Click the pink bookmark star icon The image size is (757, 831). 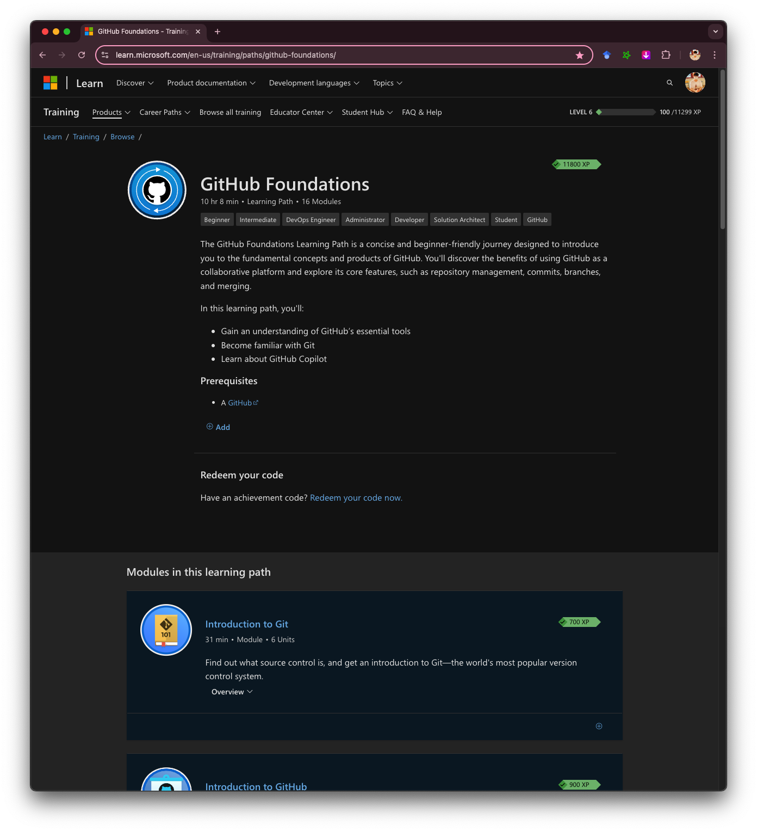point(580,55)
